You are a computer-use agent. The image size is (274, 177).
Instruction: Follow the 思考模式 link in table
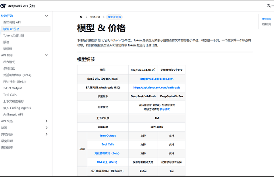pos(164,110)
